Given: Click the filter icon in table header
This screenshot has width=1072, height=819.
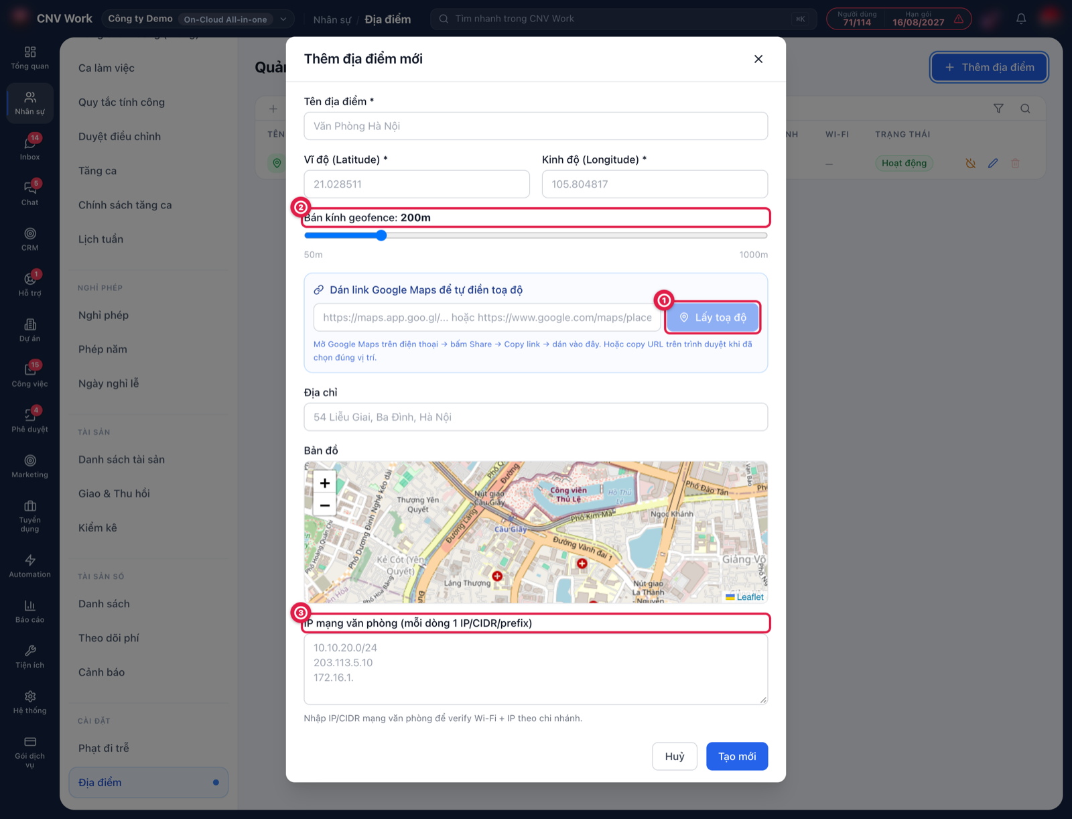Looking at the screenshot, I should click(998, 109).
